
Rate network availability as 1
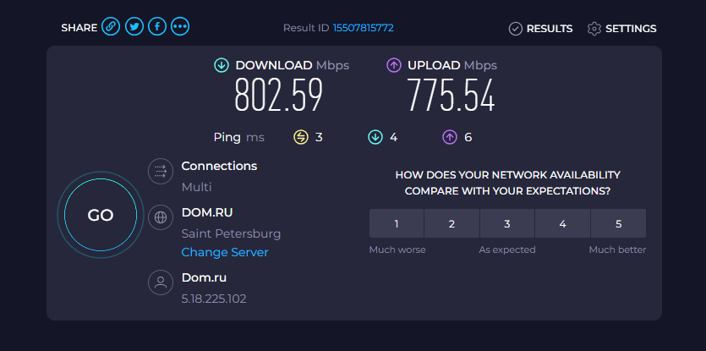(397, 224)
